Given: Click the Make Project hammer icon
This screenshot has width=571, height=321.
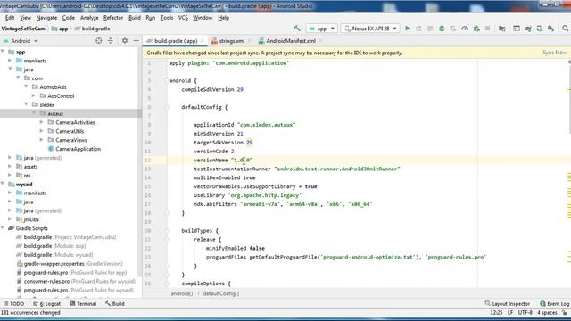Looking at the screenshot, I should click(x=297, y=29).
